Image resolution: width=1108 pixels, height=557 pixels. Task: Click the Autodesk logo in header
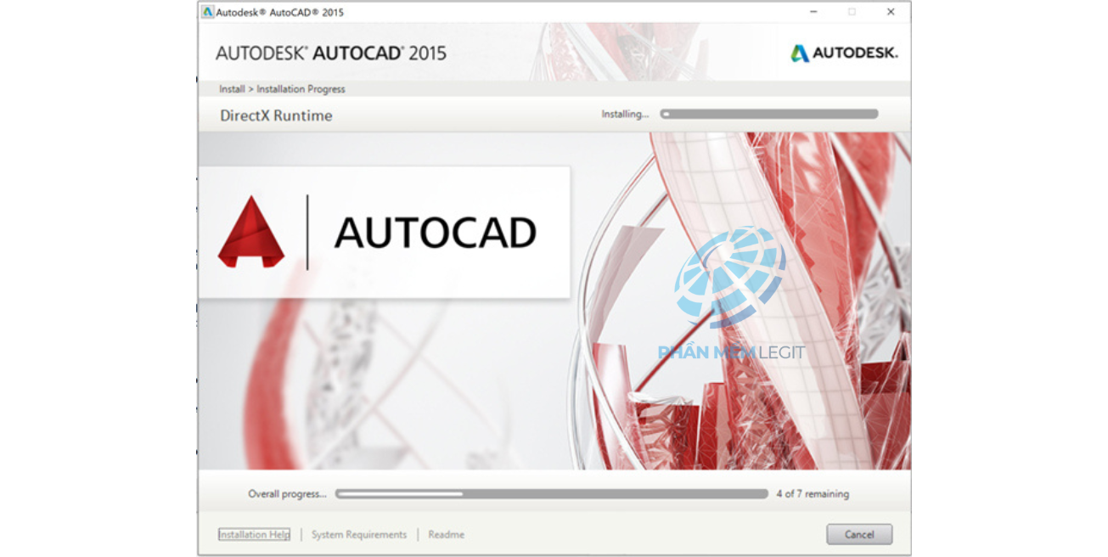pos(844,53)
